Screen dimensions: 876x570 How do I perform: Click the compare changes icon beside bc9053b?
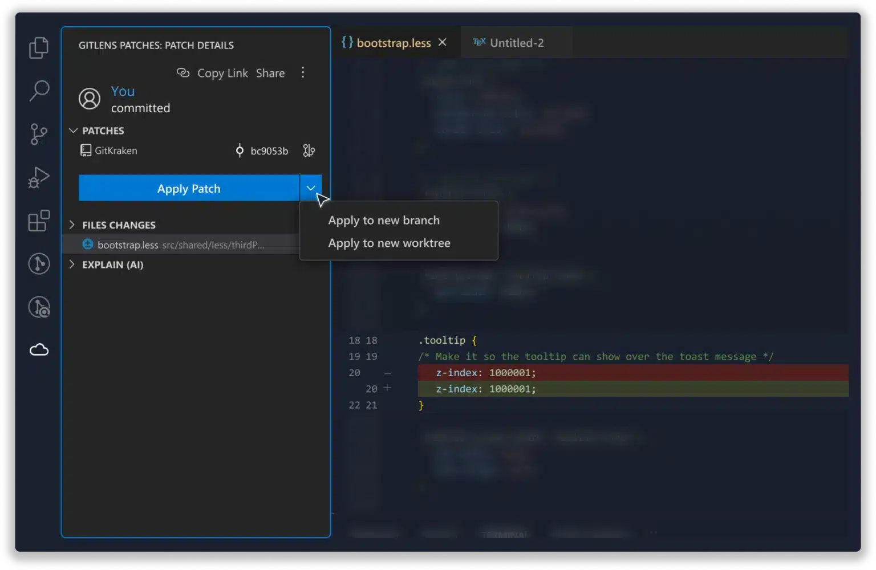pyautogui.click(x=309, y=150)
